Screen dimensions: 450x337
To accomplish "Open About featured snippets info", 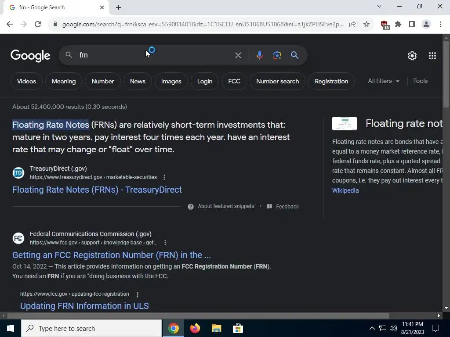I will click(x=221, y=206).
